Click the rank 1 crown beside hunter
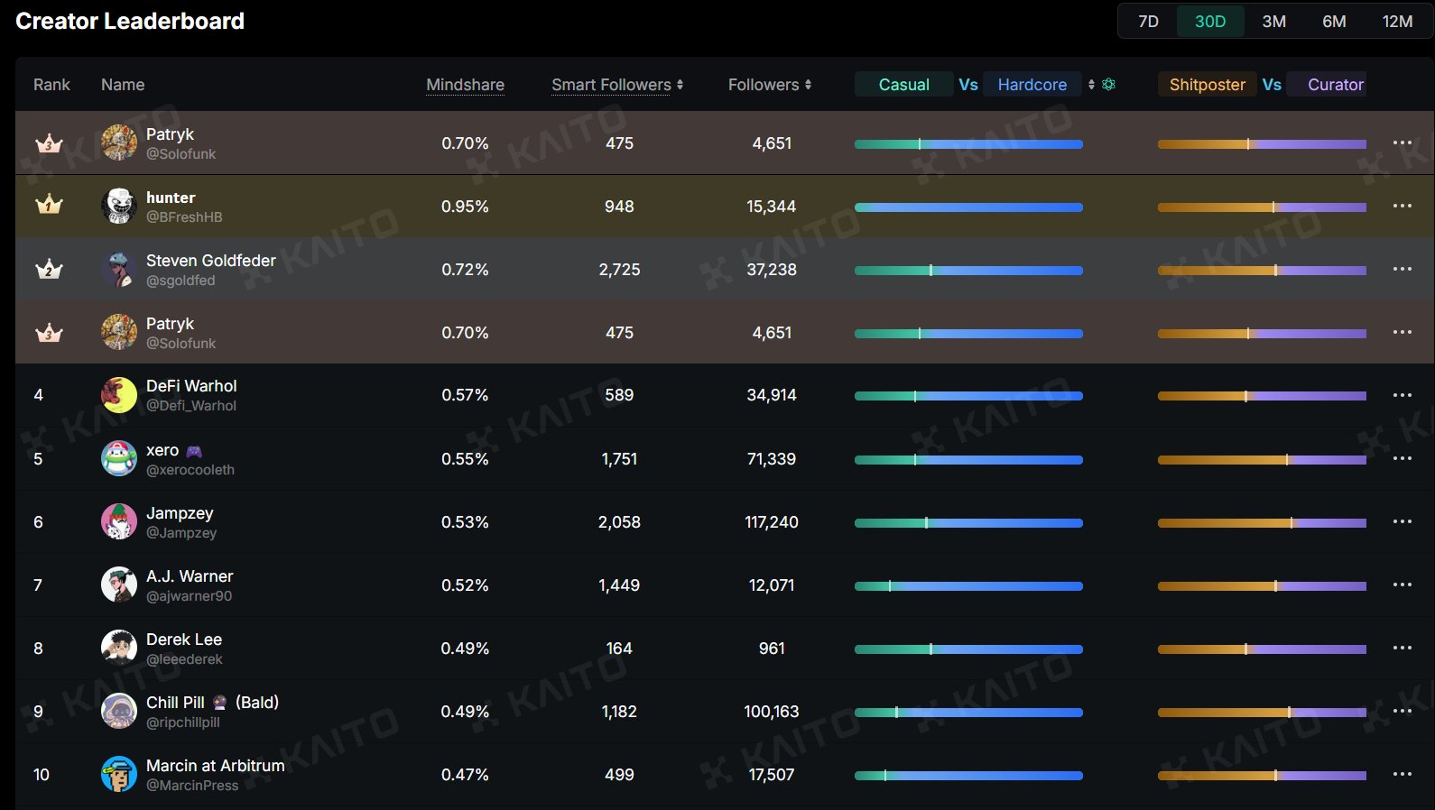Viewport: 1435px width, 810px height. tap(49, 206)
